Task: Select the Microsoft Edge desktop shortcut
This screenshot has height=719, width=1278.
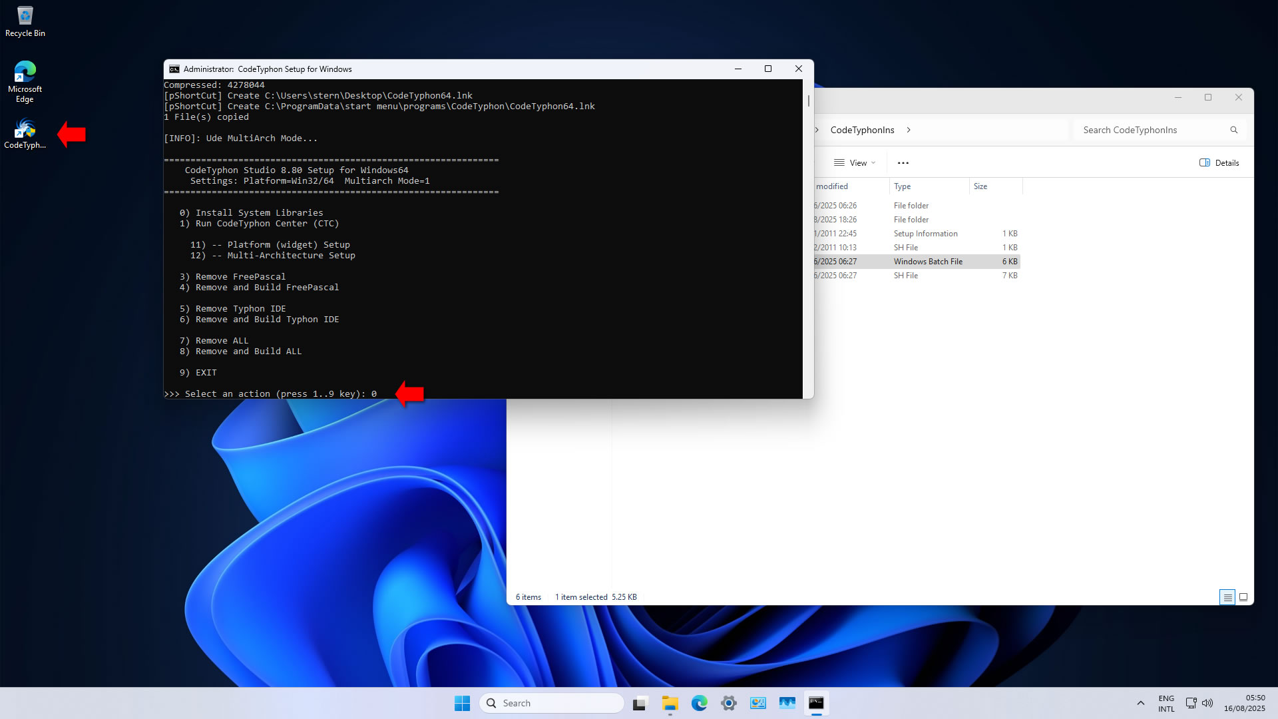Action: click(25, 82)
